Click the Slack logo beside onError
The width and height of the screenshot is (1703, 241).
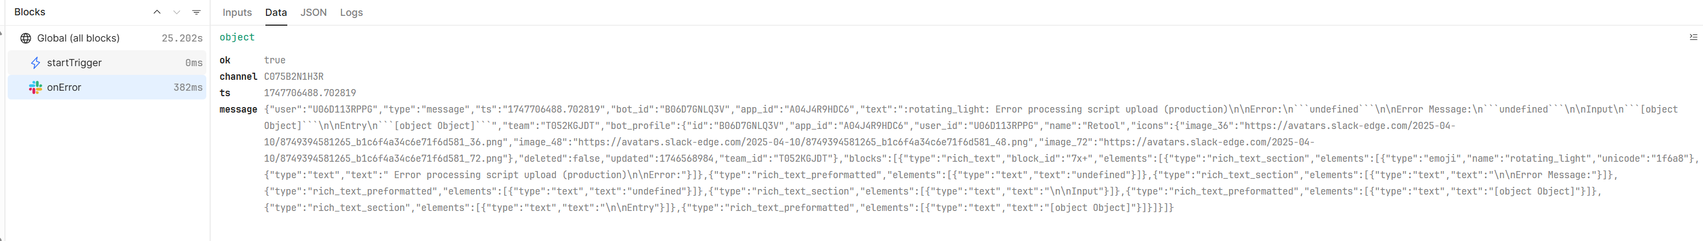[36, 87]
